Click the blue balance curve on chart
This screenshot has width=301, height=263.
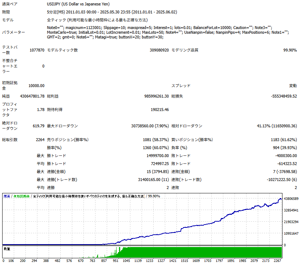(x=192, y=227)
